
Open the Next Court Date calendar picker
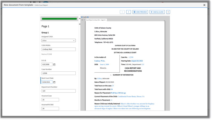55,82
